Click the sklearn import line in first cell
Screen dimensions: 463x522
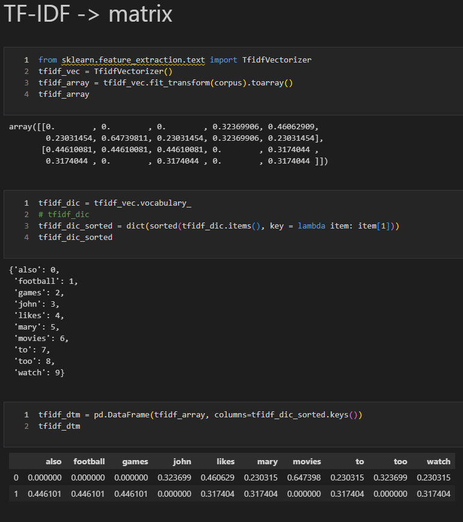[175, 60]
